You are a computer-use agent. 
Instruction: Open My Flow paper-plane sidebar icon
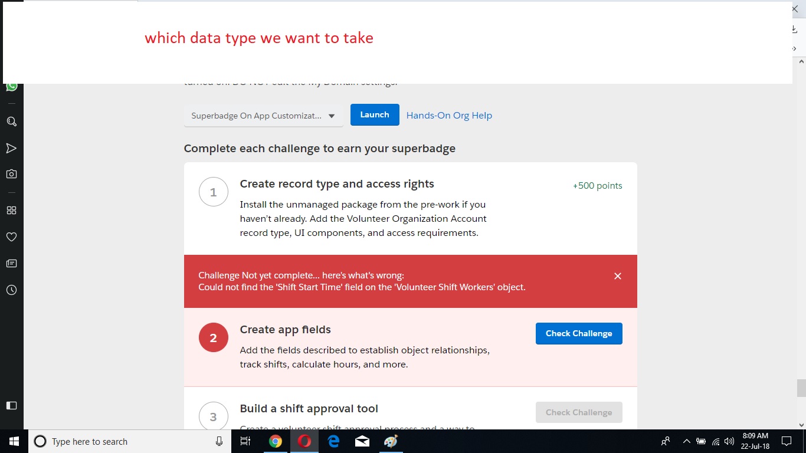[11, 148]
